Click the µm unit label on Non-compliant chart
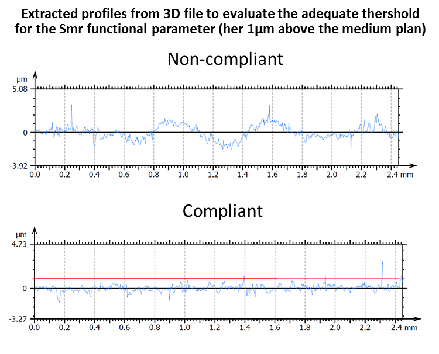Viewport: 439px width, 354px height. [x=22, y=79]
